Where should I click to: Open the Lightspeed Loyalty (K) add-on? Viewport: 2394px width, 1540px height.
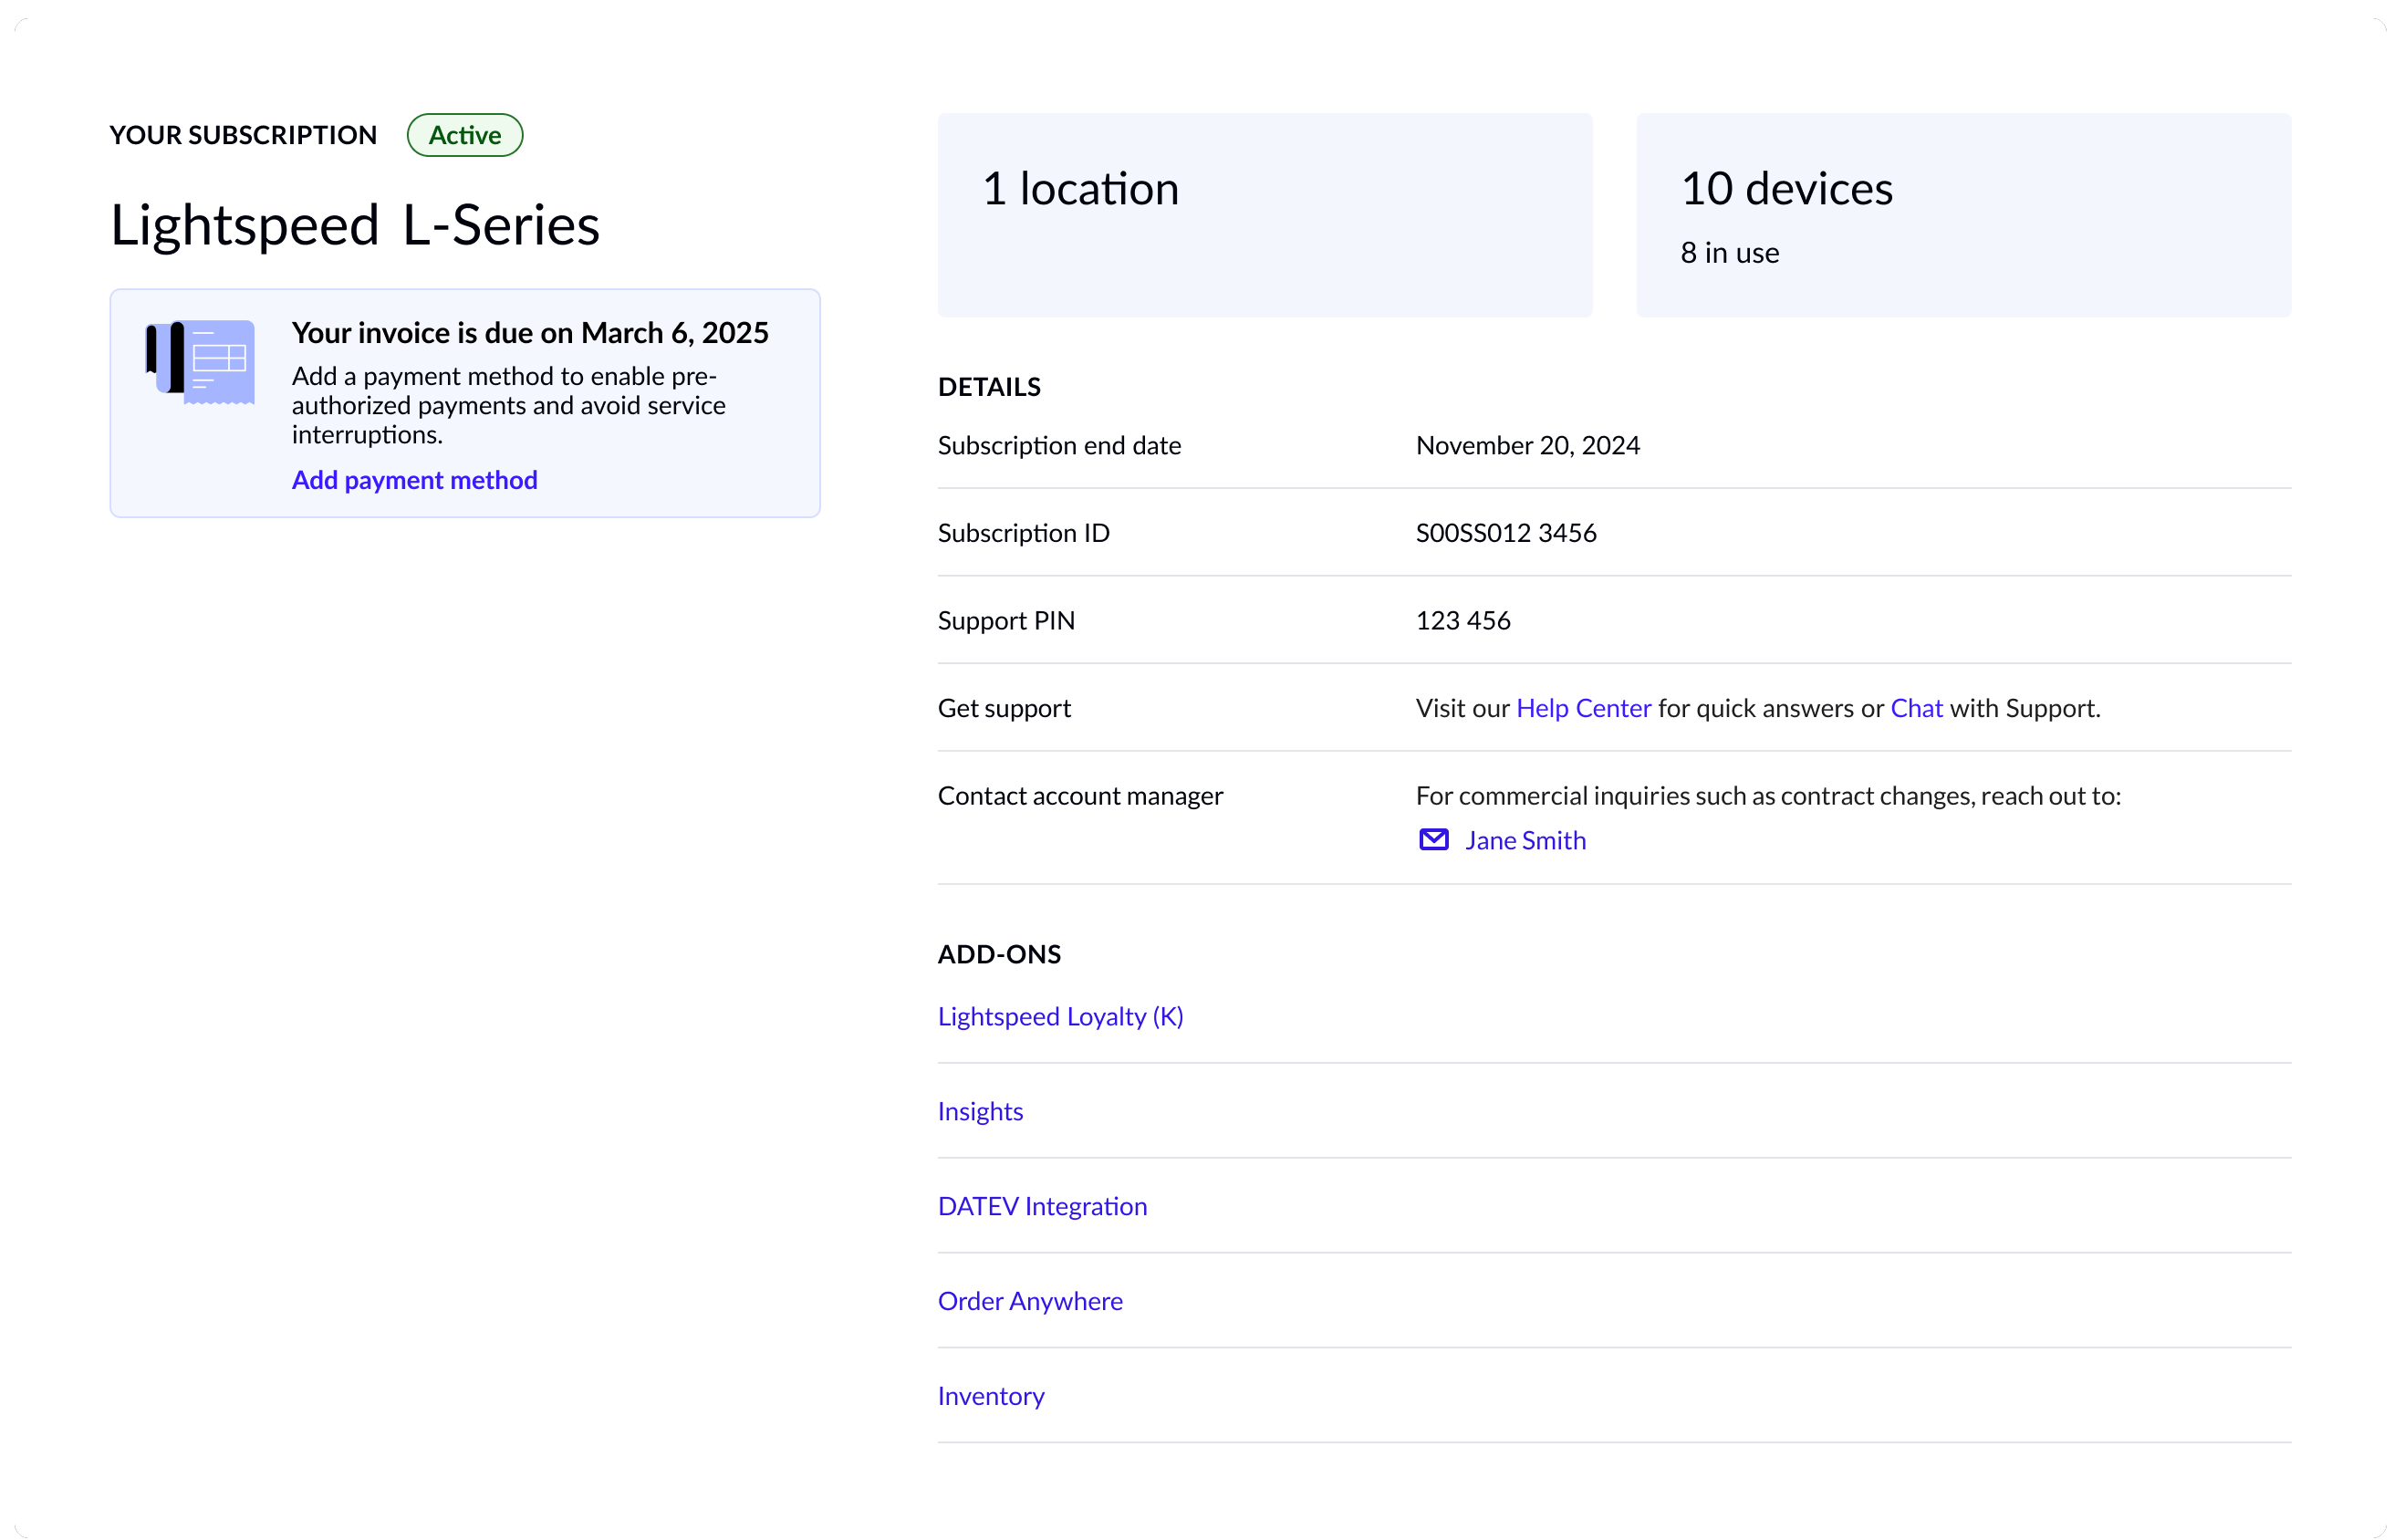point(1060,1016)
